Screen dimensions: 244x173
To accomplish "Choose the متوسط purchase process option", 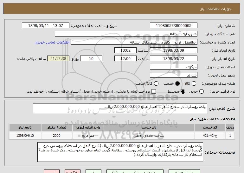I will click(183, 92).
